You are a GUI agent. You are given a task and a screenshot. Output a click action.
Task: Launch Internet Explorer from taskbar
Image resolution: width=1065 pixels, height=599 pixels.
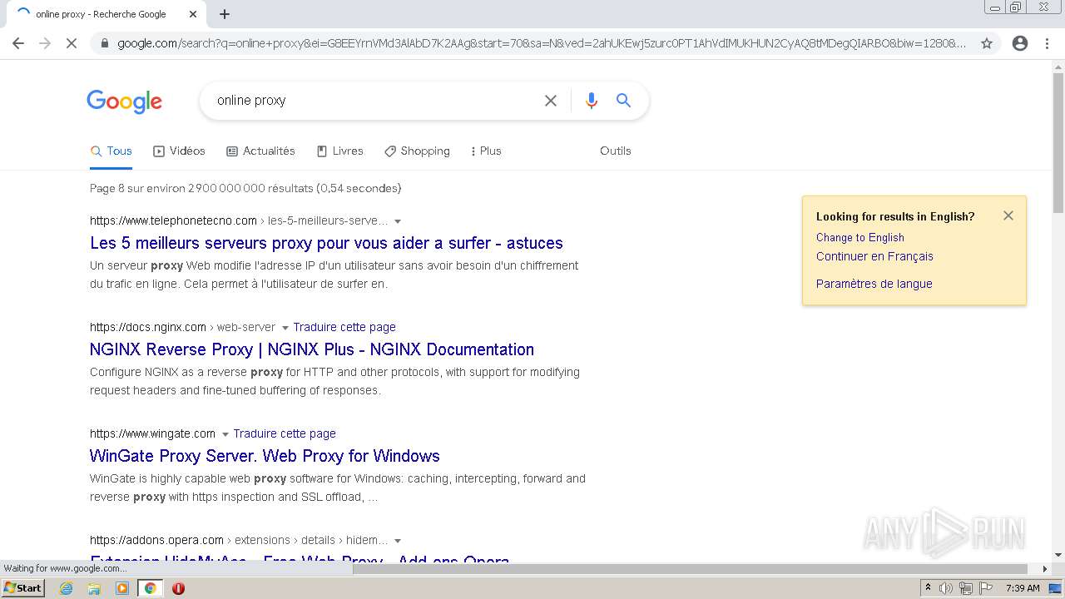pyautogui.click(x=66, y=588)
